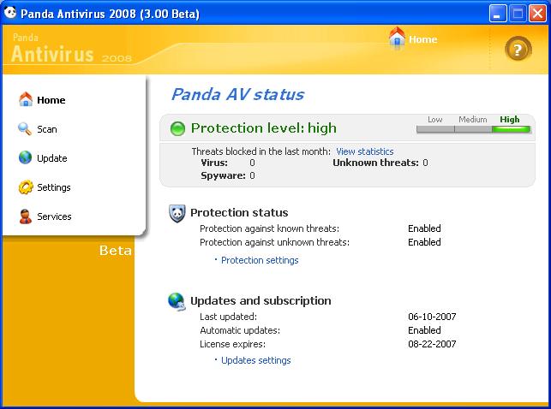Screen dimensions: 551x409
Task: Click the Settings gear icon
Action: (26, 187)
